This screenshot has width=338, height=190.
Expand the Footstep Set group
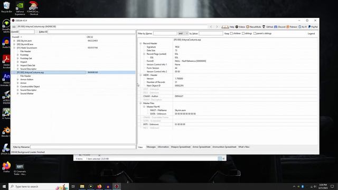click(17, 59)
